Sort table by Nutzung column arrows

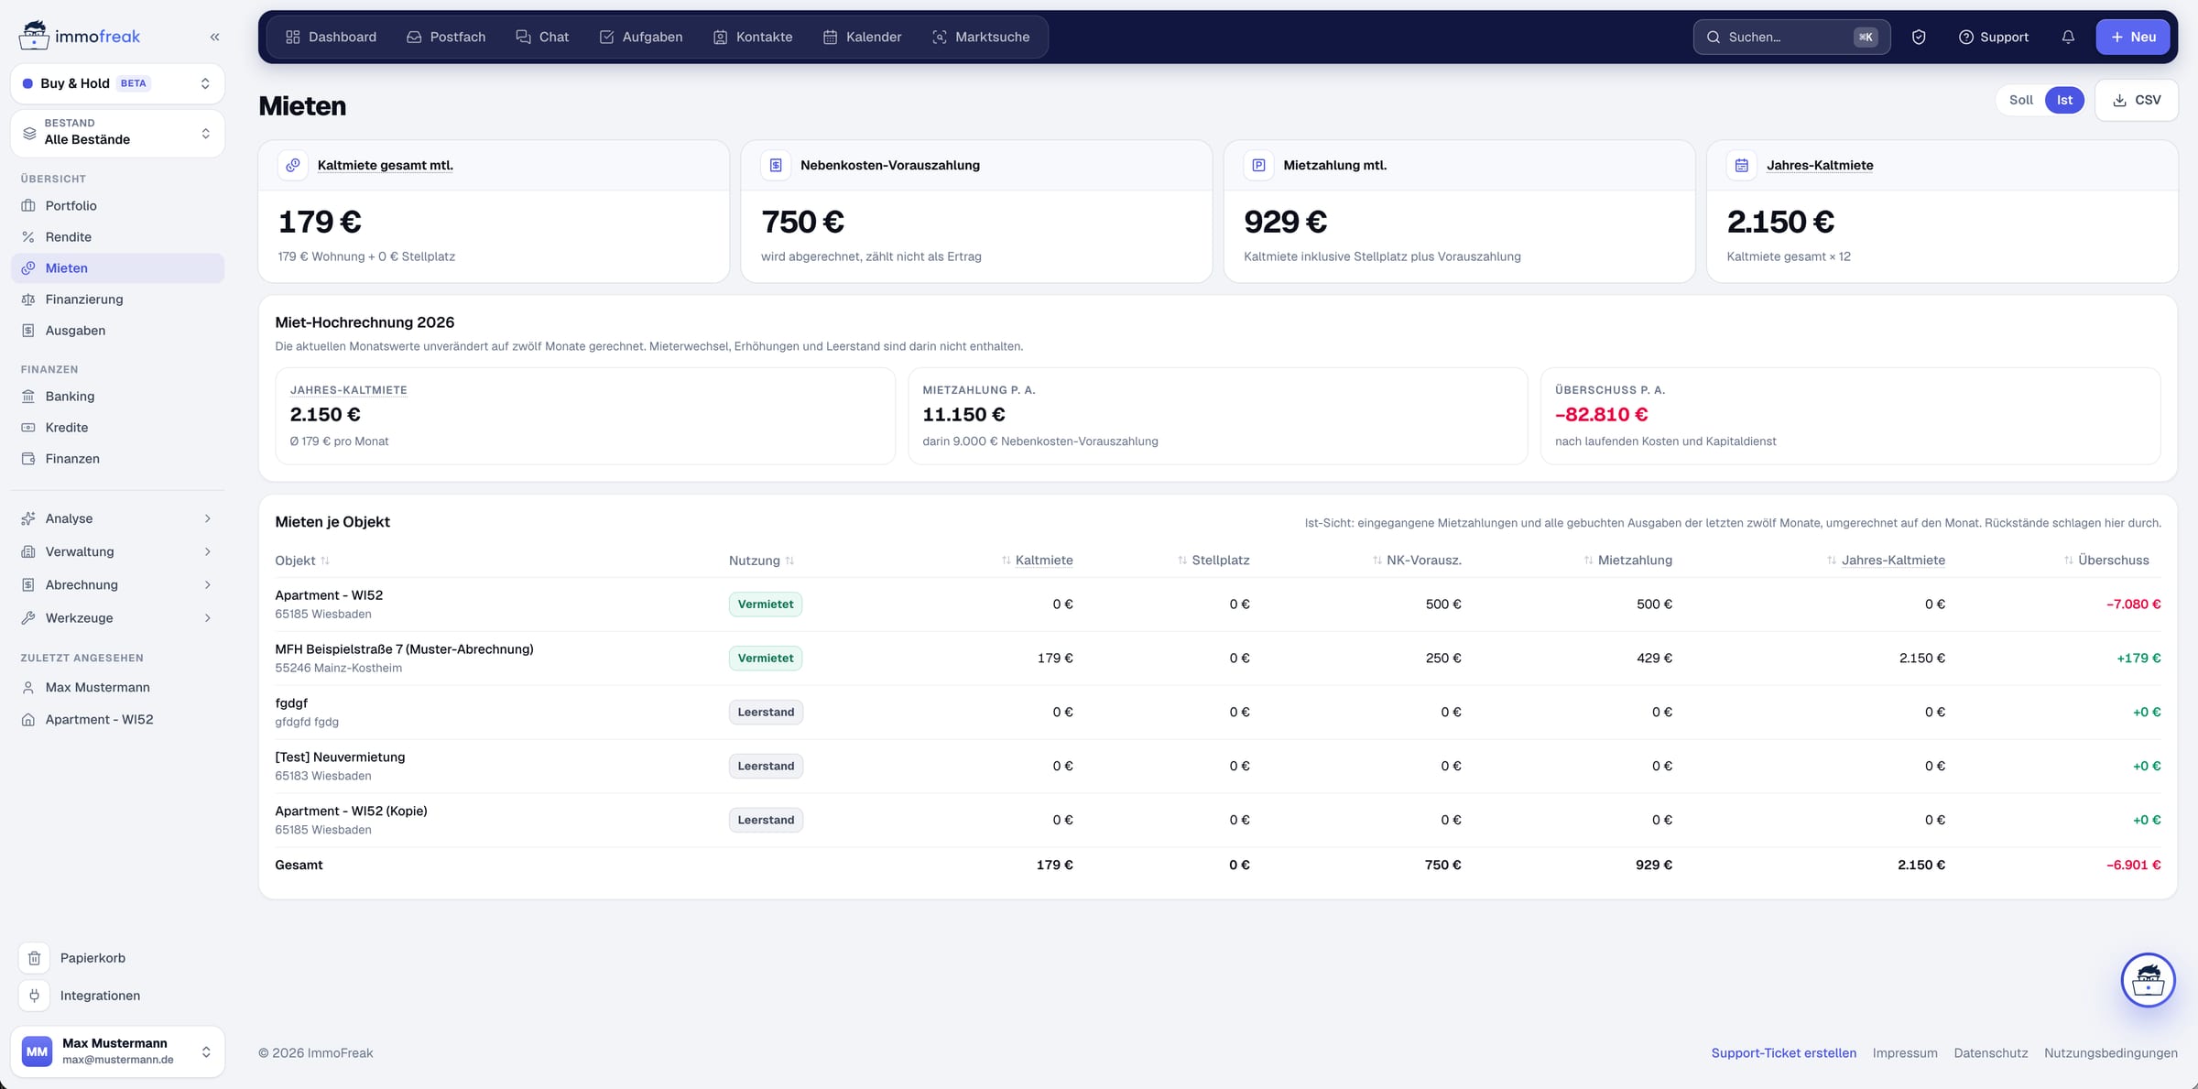tap(789, 561)
